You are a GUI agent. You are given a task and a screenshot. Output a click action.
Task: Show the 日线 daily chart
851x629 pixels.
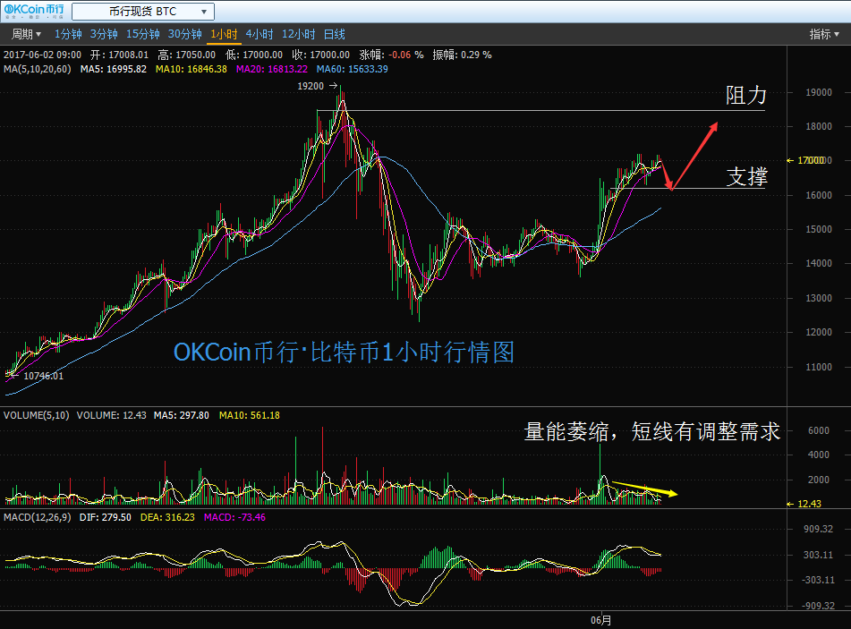tap(334, 34)
